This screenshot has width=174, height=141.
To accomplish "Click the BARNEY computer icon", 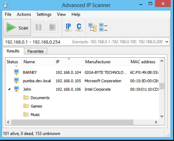I will 16,72.
